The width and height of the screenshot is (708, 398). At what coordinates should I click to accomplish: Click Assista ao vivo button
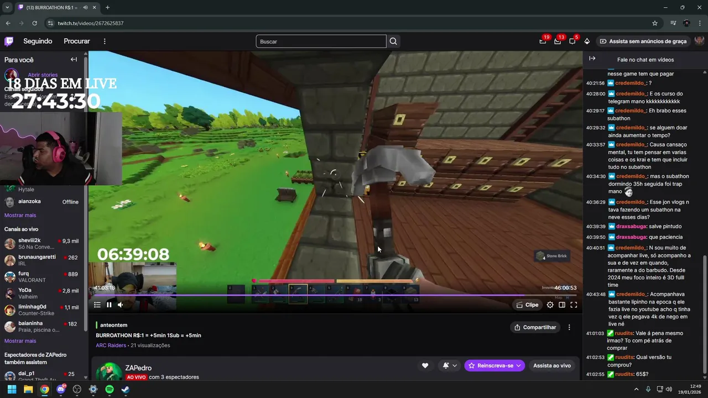click(x=552, y=365)
